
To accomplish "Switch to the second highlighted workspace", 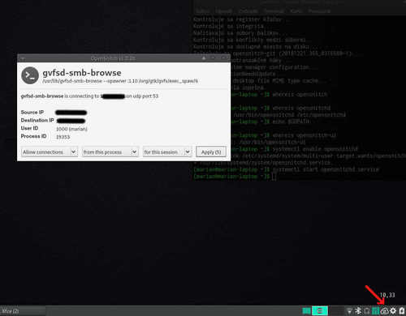I will tap(320, 311).
